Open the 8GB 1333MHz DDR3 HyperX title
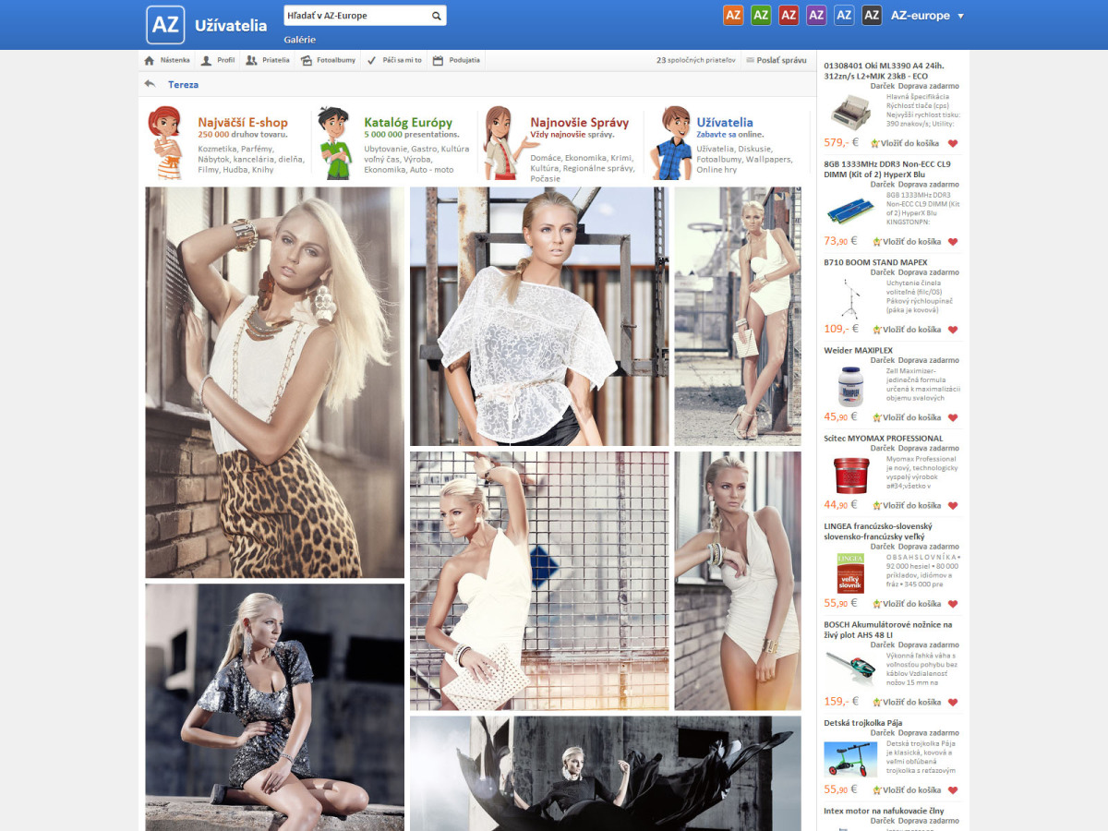The width and height of the screenshot is (1108, 831). click(887, 169)
